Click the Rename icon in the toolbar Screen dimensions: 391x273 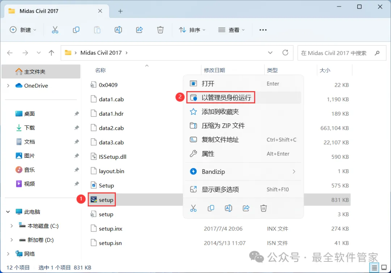(118, 30)
